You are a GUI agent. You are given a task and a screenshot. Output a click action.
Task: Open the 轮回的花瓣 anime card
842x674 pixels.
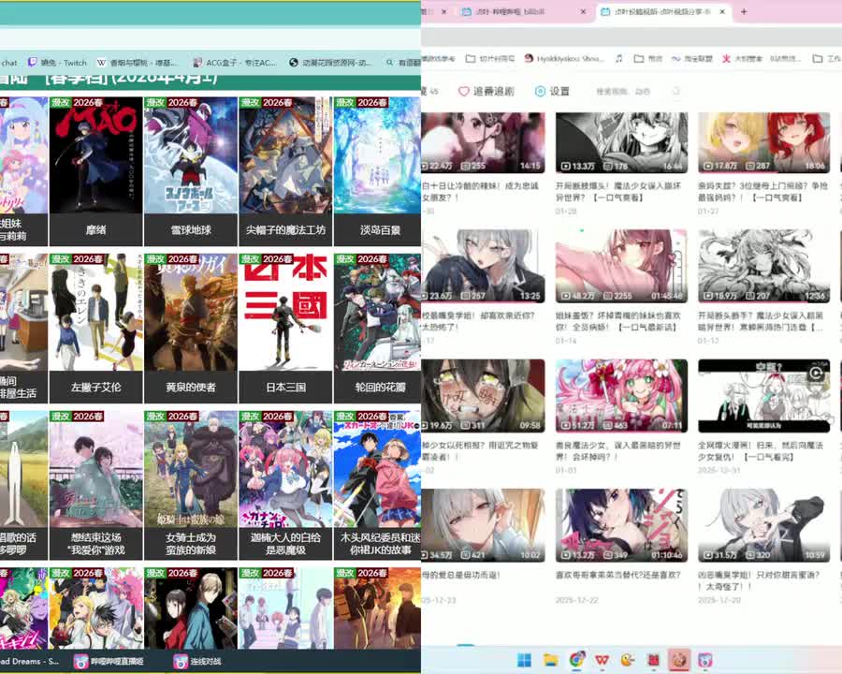(x=378, y=329)
